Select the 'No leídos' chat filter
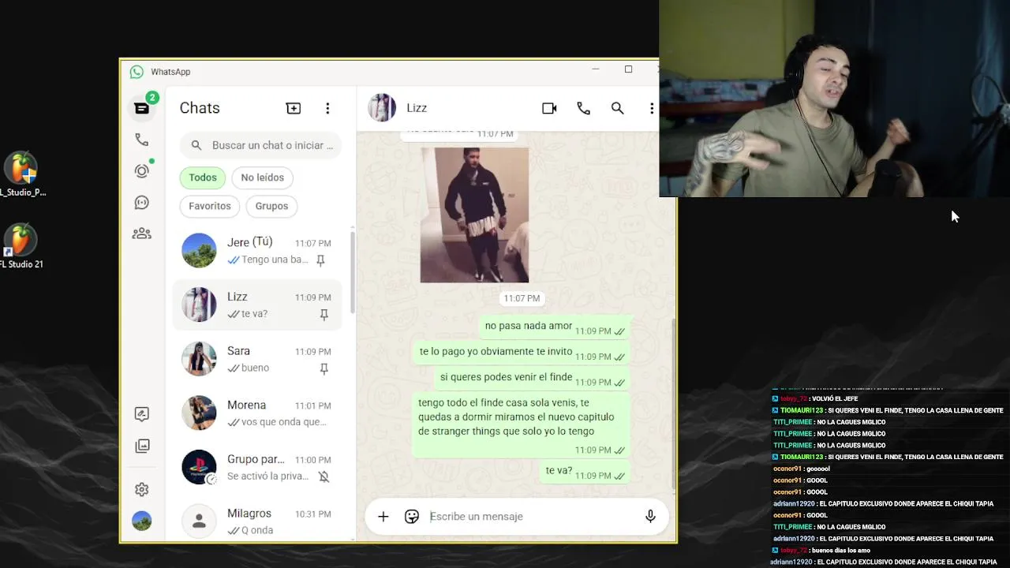This screenshot has height=568, width=1010. pos(263,177)
